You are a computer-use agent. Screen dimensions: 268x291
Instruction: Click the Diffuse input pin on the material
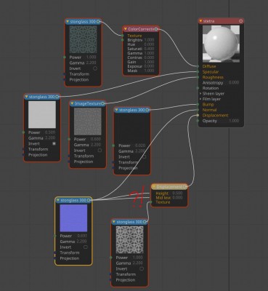click(198, 66)
